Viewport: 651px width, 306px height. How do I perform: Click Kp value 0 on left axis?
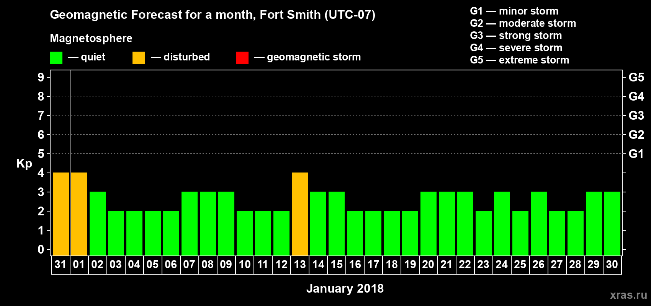click(x=41, y=249)
